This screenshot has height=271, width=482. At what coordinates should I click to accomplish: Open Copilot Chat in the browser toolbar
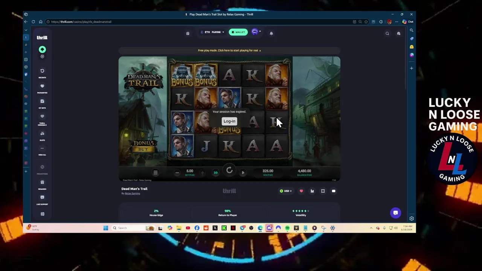408,22
